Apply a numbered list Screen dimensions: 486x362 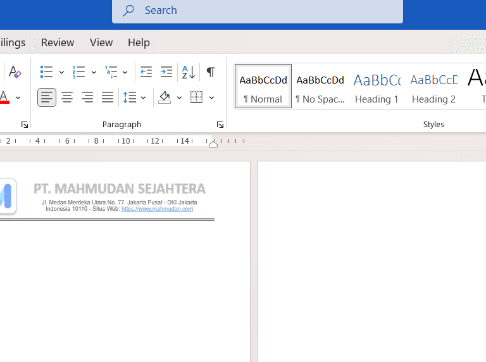click(x=78, y=72)
